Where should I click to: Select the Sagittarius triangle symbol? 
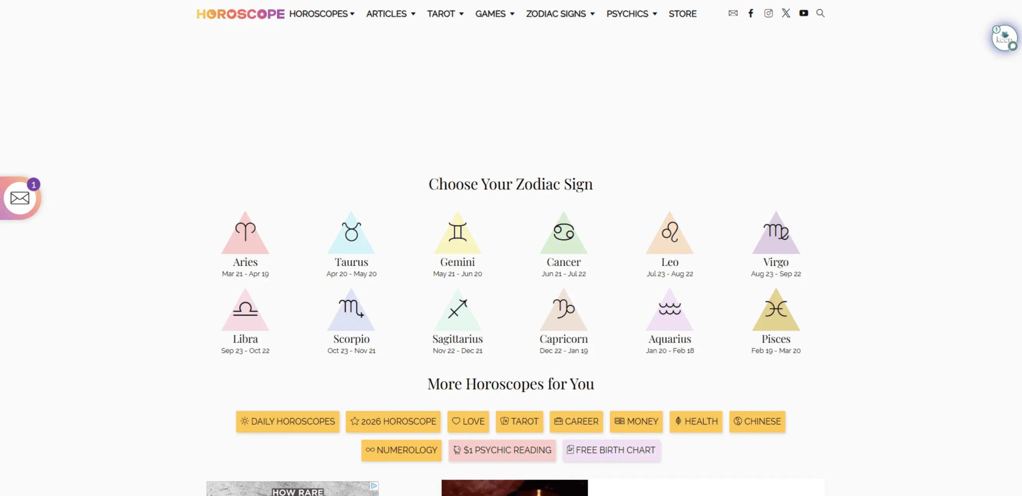[x=457, y=310]
